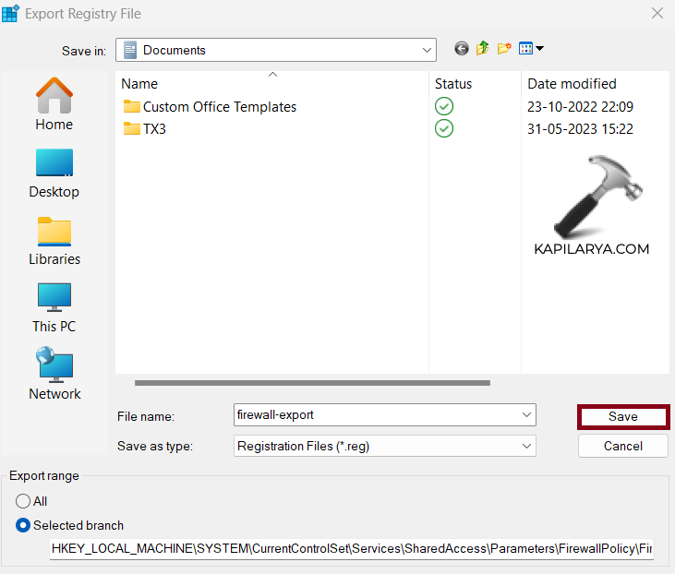Click the Registry Editor icon in title bar
This screenshot has width=675, height=574.
pos(10,13)
